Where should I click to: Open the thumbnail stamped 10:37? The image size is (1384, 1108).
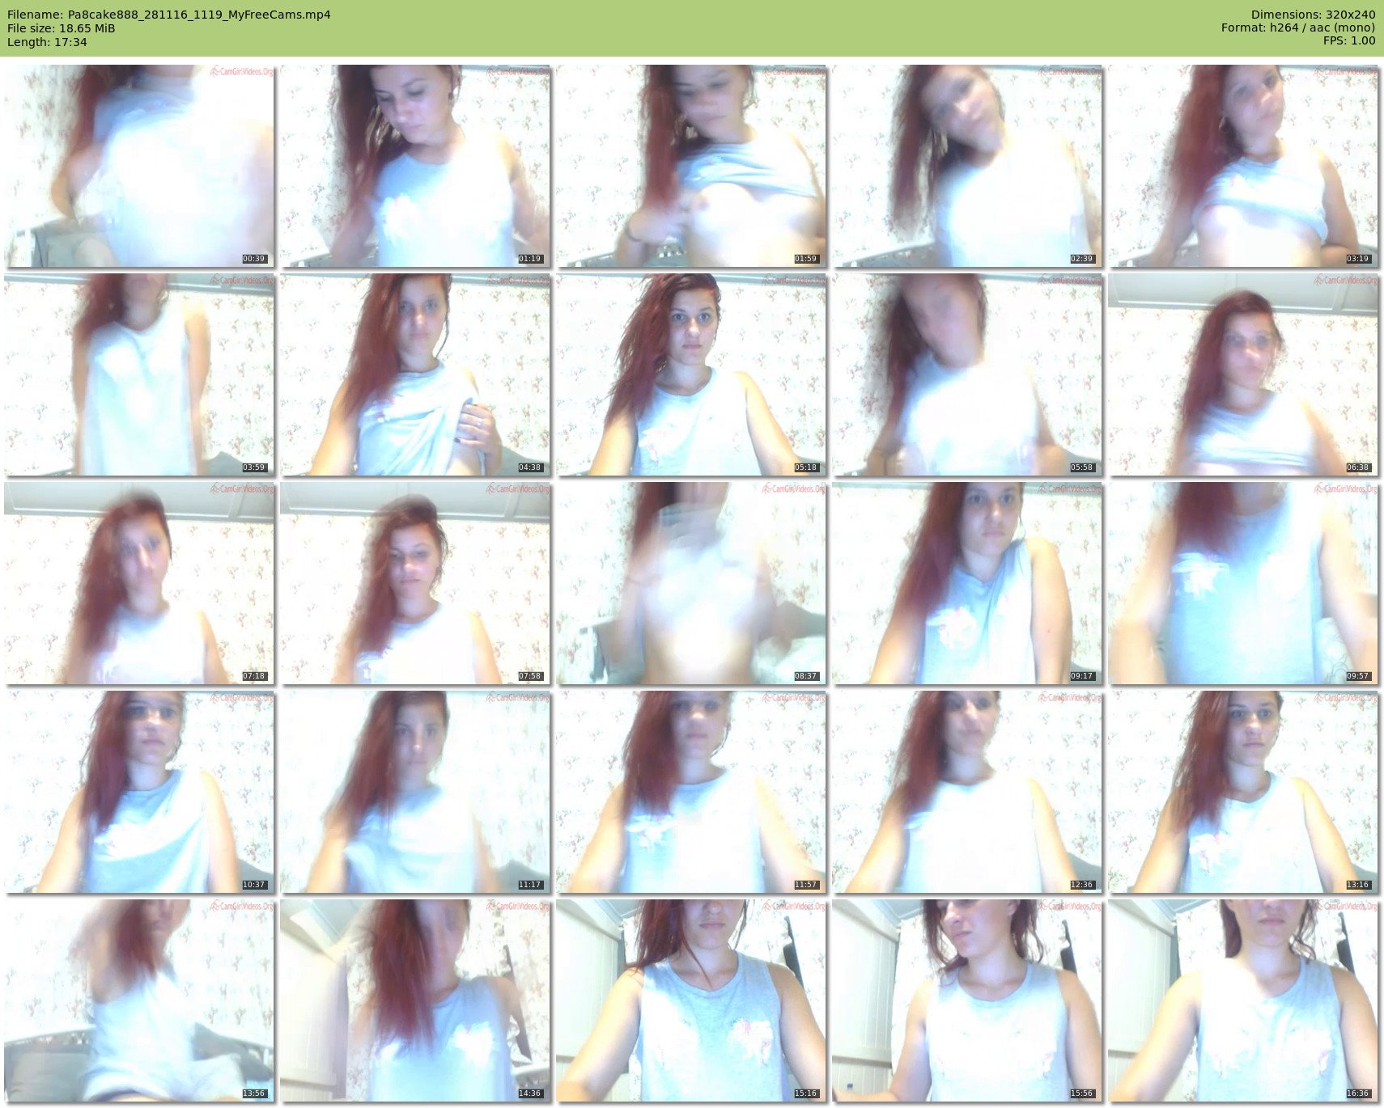(139, 792)
